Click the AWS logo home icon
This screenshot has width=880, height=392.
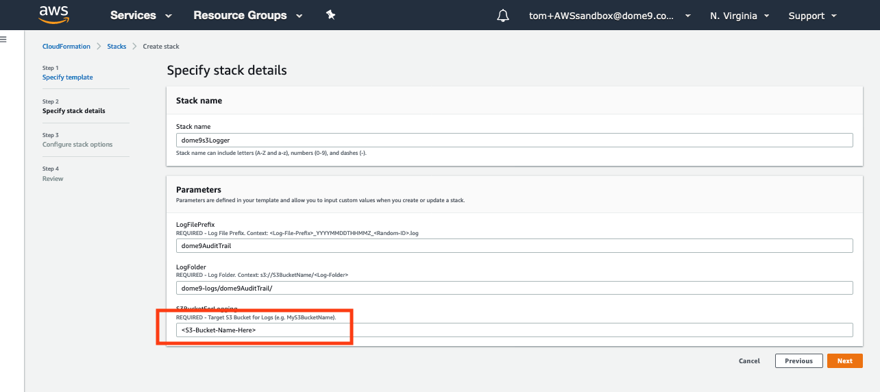(53, 14)
